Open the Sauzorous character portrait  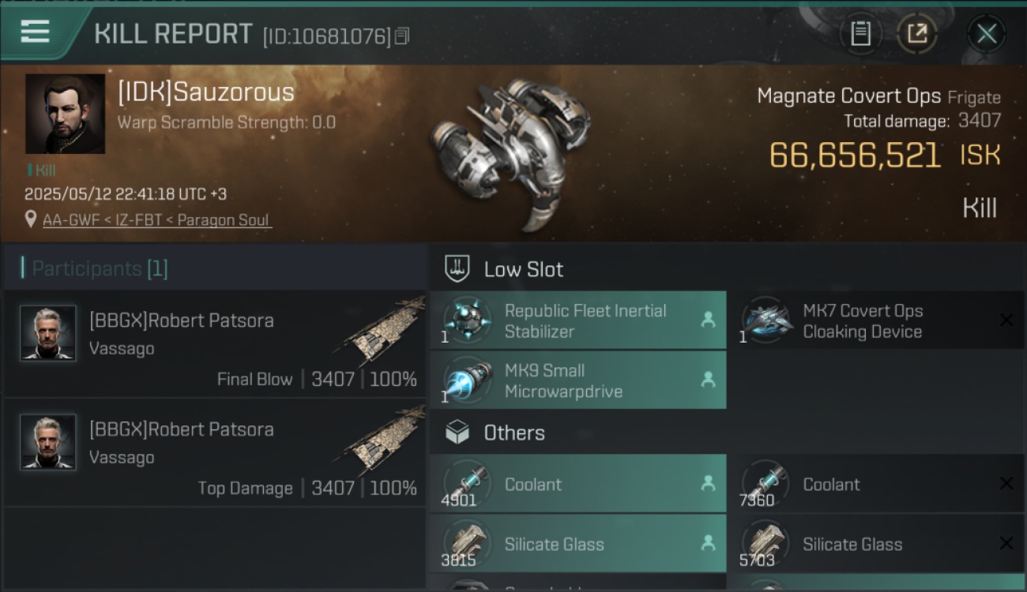click(66, 114)
